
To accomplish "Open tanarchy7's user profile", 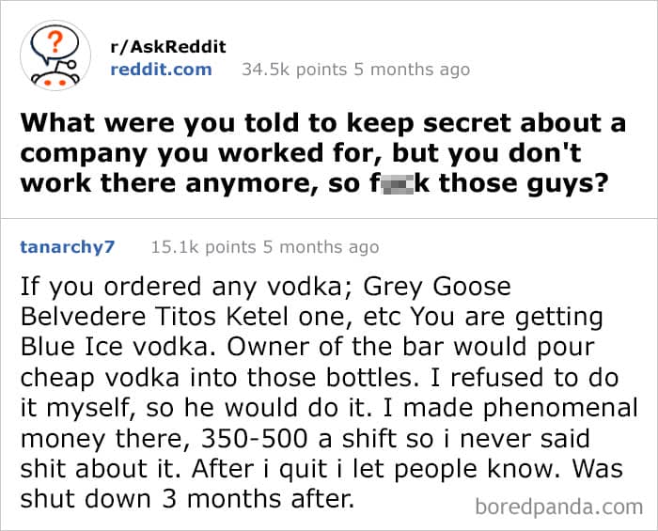I will click(x=68, y=247).
